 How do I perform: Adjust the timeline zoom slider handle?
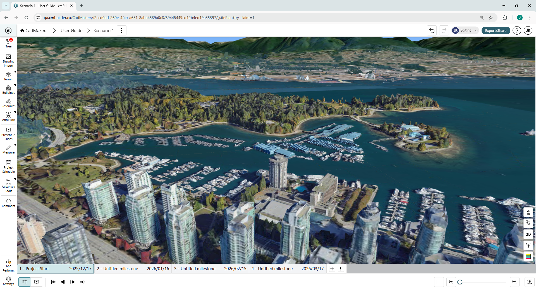pyautogui.click(x=460, y=282)
